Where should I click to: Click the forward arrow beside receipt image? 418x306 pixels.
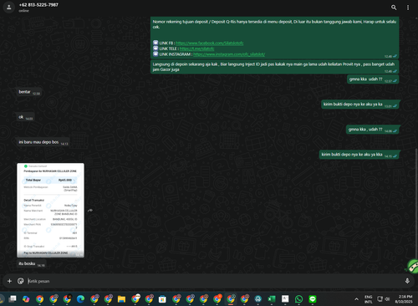(89, 211)
